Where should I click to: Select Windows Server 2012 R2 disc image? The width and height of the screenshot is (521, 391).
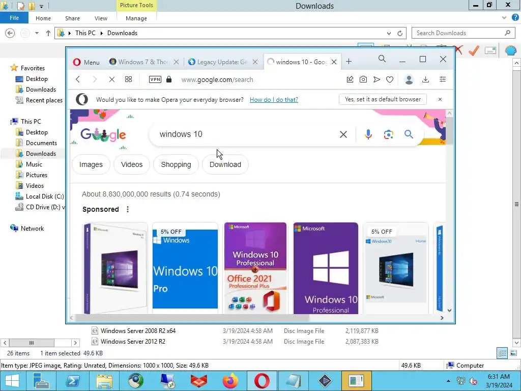[133, 342]
